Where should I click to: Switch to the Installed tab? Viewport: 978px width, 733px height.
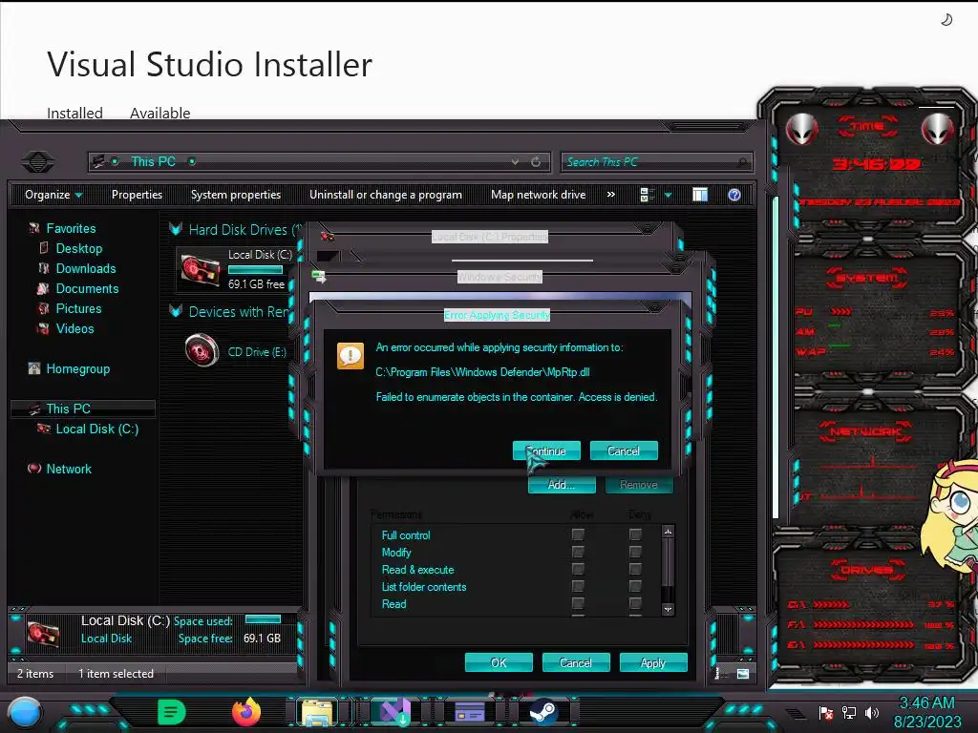74,113
